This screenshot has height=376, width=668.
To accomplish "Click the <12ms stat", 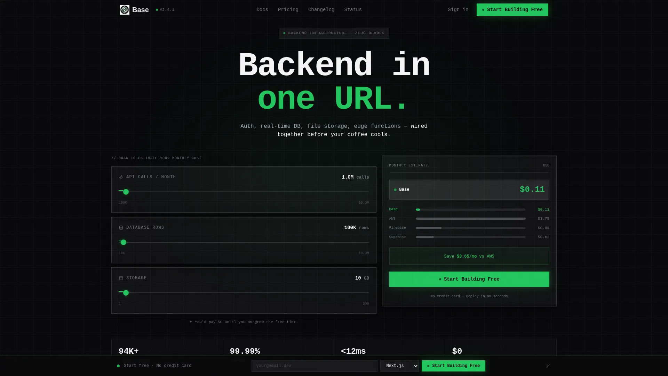I will pyautogui.click(x=353, y=351).
